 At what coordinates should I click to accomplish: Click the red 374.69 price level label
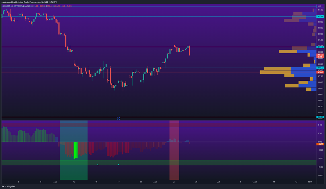point(320,72)
